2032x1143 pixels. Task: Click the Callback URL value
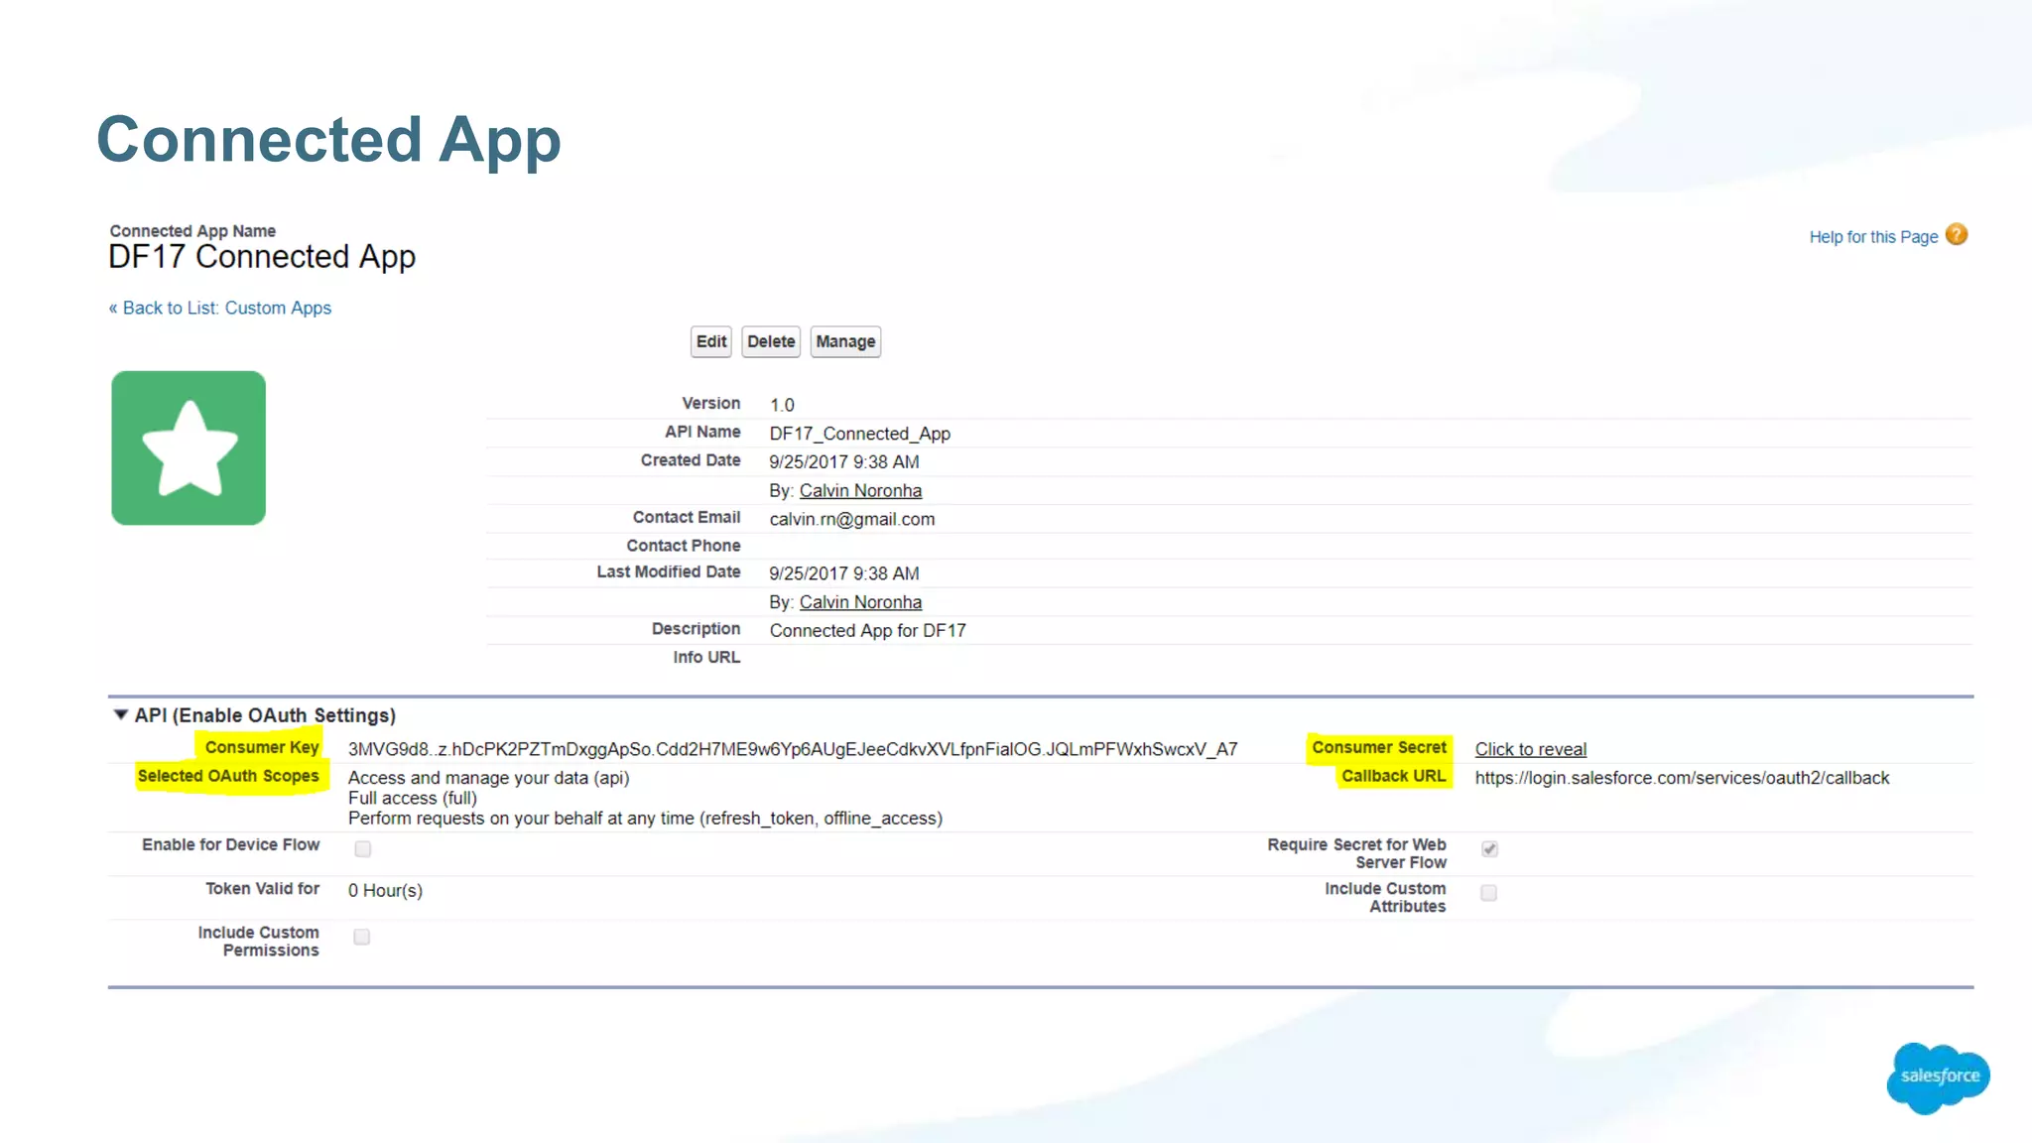1682,778
